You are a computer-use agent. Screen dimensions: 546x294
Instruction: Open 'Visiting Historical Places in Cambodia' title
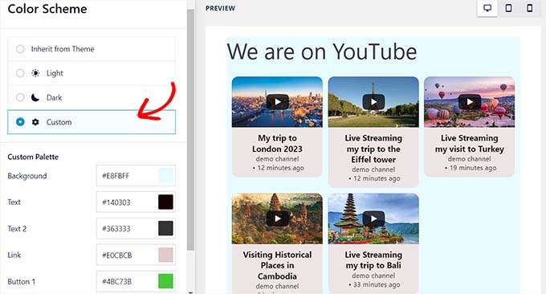(277, 265)
